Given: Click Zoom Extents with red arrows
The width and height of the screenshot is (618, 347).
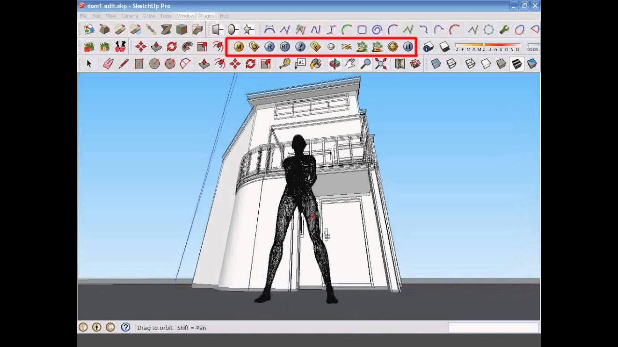Looking at the screenshot, I should [381, 64].
